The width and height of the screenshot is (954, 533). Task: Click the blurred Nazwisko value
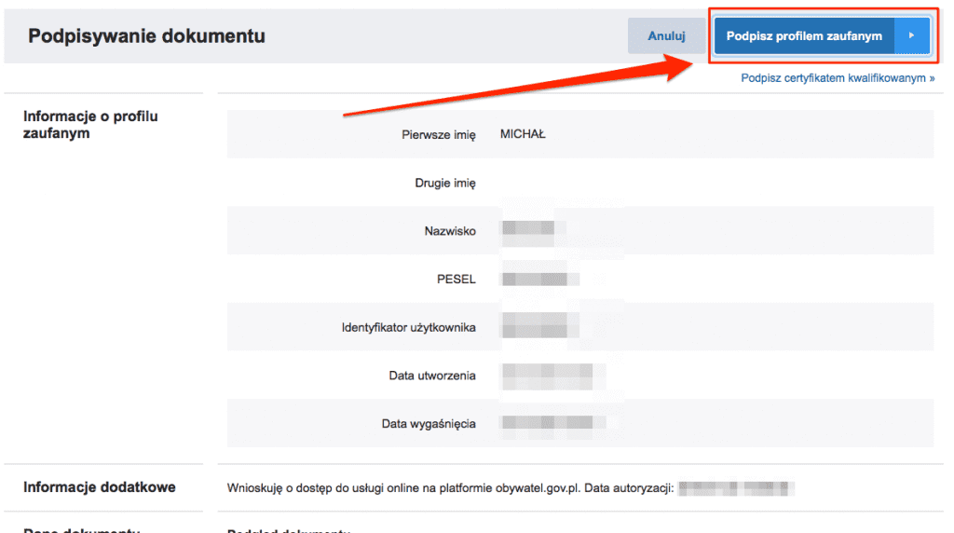(528, 229)
